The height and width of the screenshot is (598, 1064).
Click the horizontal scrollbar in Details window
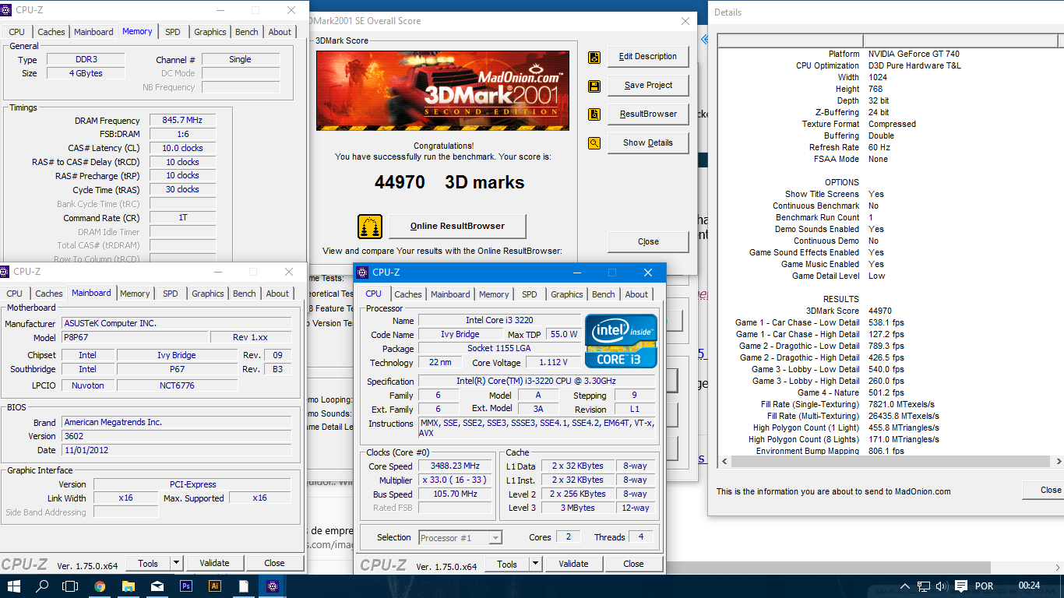[x=892, y=461]
